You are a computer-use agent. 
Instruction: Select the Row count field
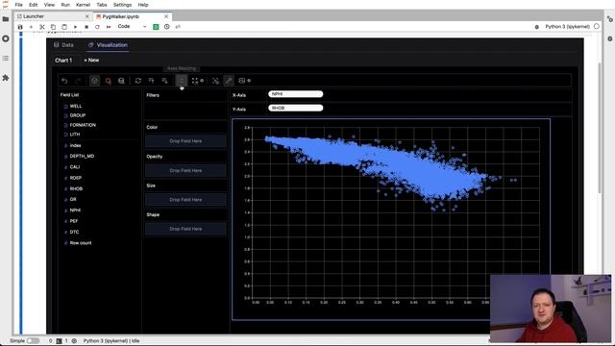pyautogui.click(x=81, y=243)
